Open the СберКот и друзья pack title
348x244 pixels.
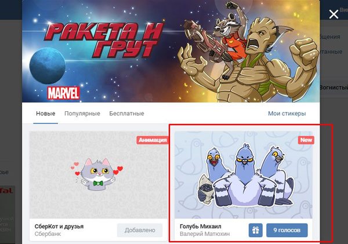pyautogui.click(x=59, y=227)
